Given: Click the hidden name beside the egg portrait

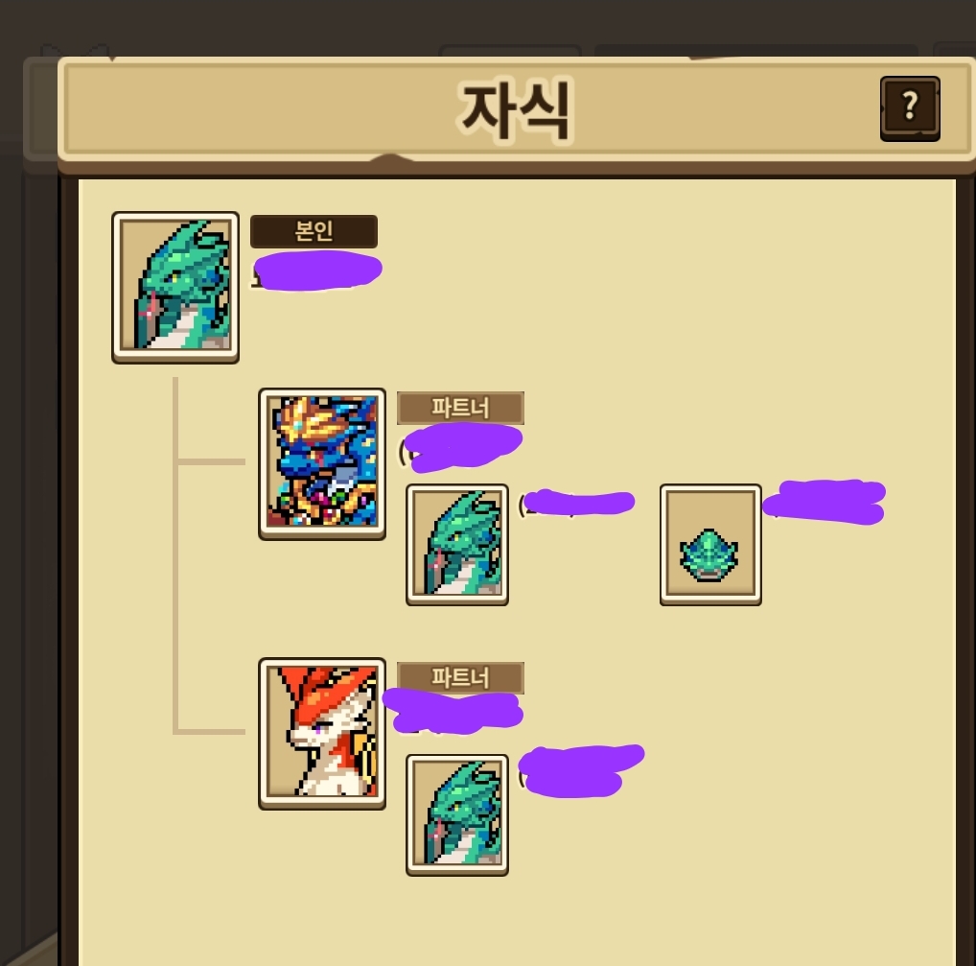Looking at the screenshot, I should [825, 501].
